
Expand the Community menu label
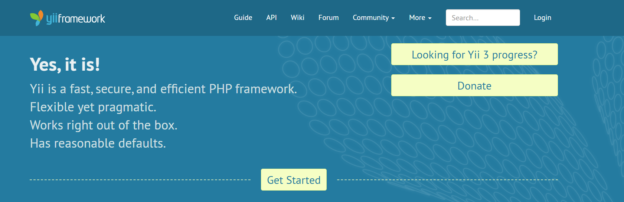(x=370, y=18)
